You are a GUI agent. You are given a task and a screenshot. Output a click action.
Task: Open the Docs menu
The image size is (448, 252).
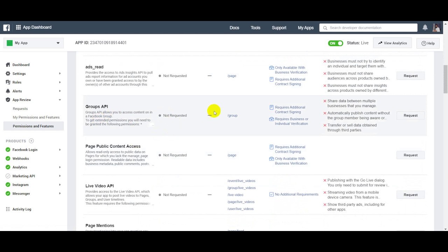coord(234,28)
